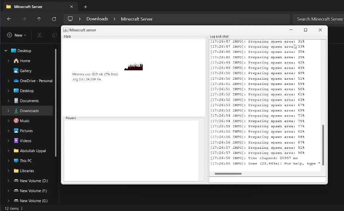
Task: Click the Back arrow in File Explorer
Action: coord(9,19)
